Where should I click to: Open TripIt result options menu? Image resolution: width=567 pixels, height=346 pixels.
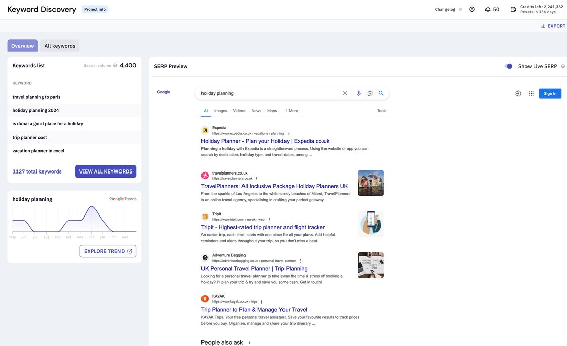269,219
